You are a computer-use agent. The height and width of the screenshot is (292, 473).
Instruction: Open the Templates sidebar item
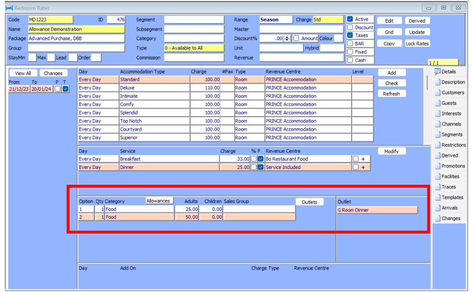point(449,197)
